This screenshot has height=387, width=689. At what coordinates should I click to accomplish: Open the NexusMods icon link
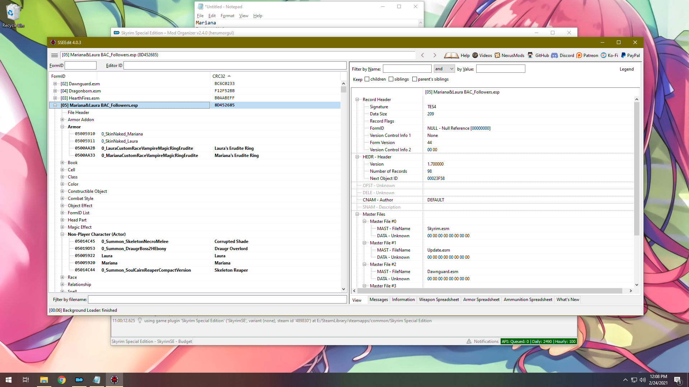point(497,55)
